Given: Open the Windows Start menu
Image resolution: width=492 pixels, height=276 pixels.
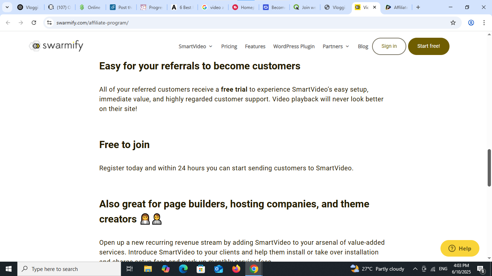Looking at the screenshot, I should coord(9,269).
